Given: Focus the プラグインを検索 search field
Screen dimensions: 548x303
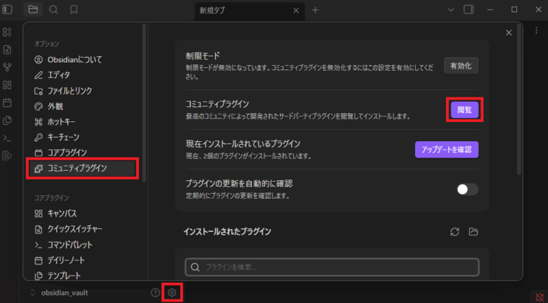Looking at the screenshot, I should (332, 267).
